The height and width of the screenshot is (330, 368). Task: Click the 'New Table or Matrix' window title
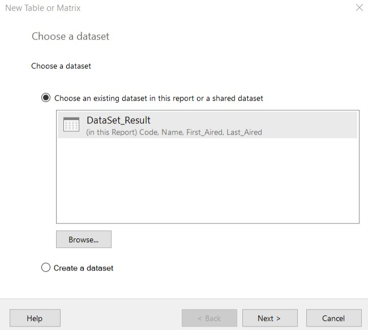(x=43, y=8)
